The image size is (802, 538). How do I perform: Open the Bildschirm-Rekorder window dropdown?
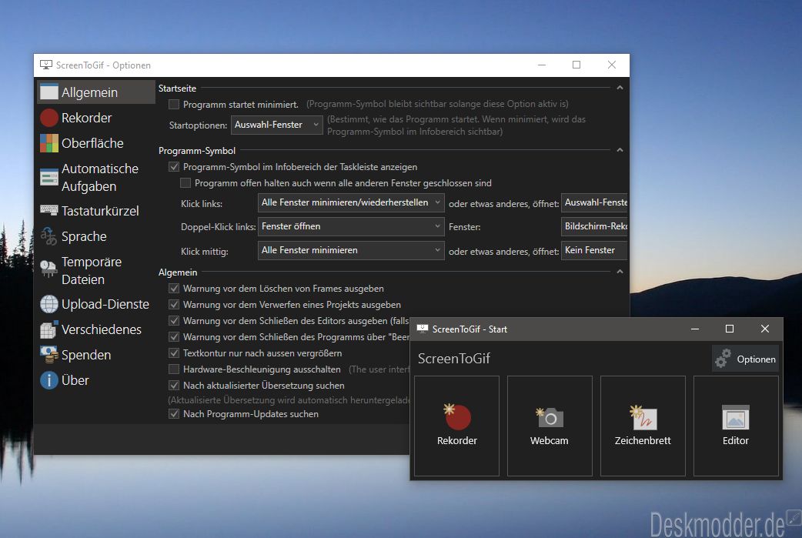[x=594, y=226]
